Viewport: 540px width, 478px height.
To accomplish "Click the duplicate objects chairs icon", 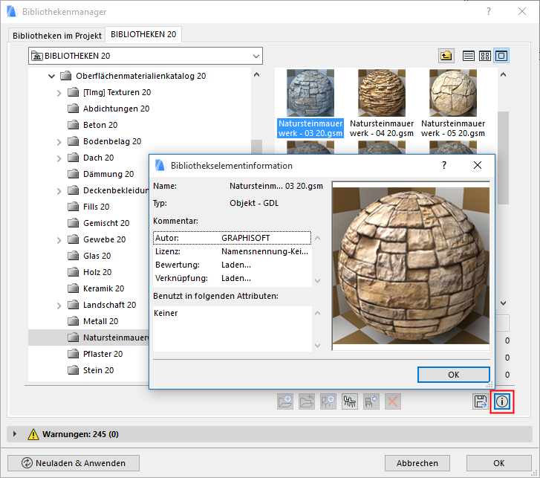I will (x=350, y=401).
